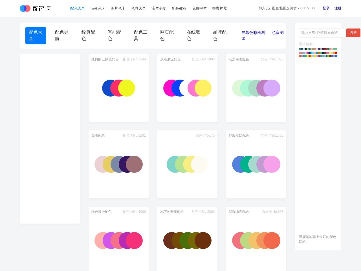Open 色彩大全 nav item
The height and width of the screenshot is (271, 361).
[138, 8]
